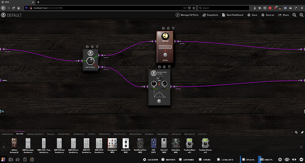Share the pedalboard

point(283,15)
